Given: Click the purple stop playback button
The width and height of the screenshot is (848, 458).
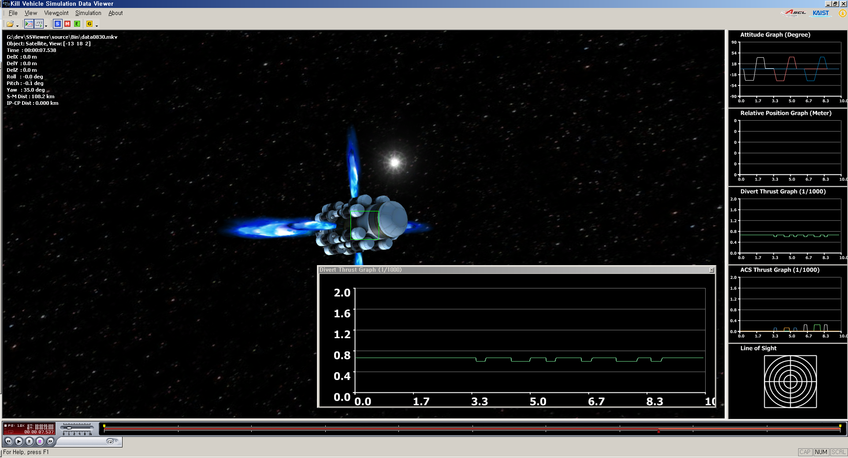Looking at the screenshot, I should click(x=40, y=441).
